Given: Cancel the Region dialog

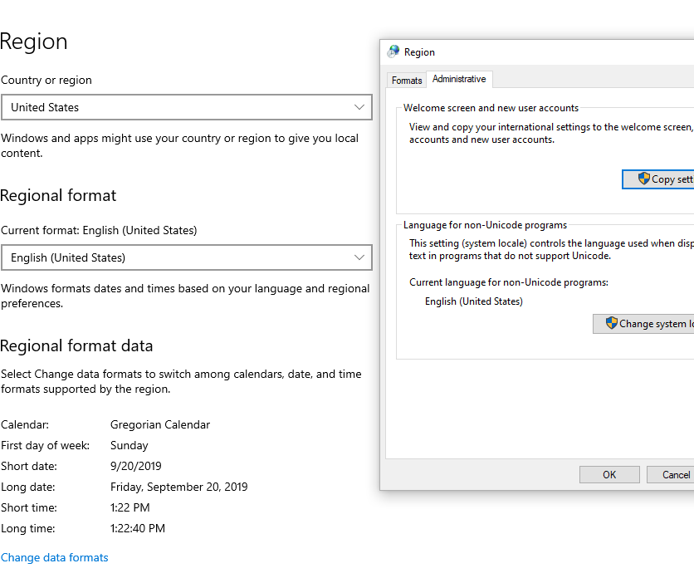Looking at the screenshot, I should pyautogui.click(x=671, y=475).
